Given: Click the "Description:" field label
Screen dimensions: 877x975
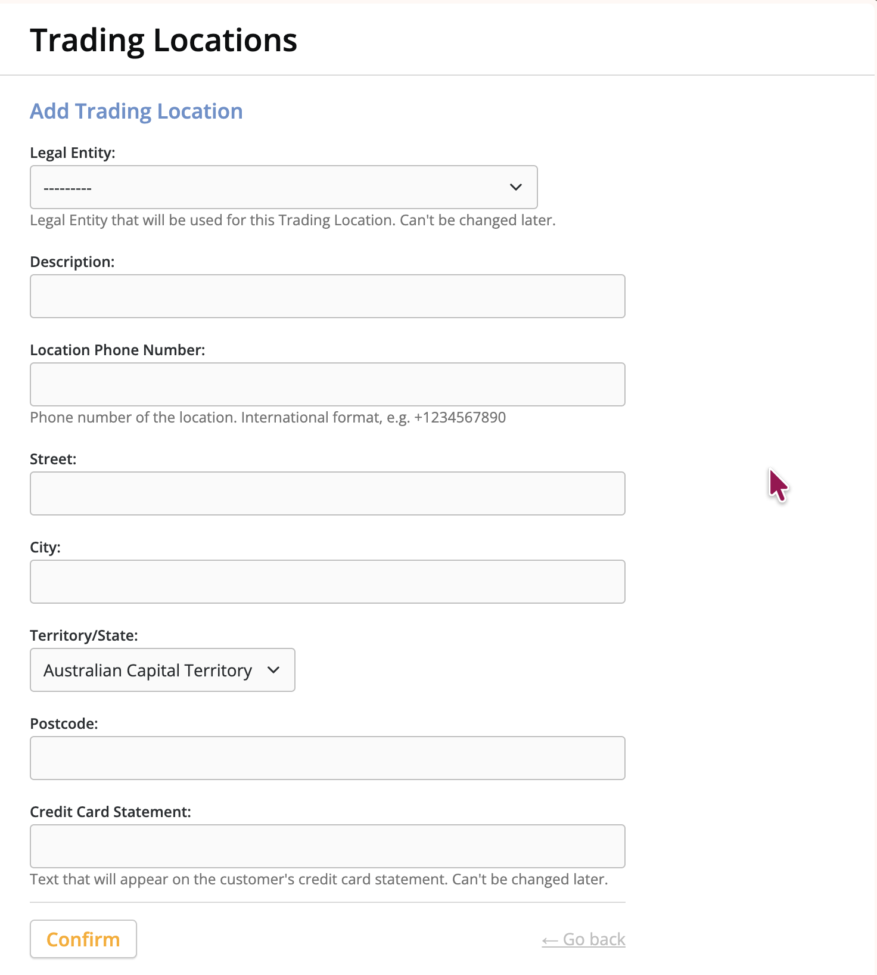Looking at the screenshot, I should click(72, 262).
